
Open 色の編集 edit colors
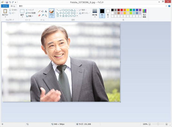144,13
